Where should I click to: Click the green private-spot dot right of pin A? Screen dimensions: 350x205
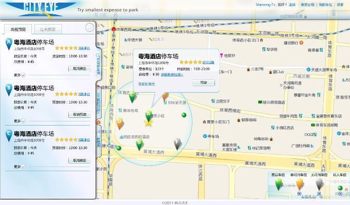click(x=184, y=115)
